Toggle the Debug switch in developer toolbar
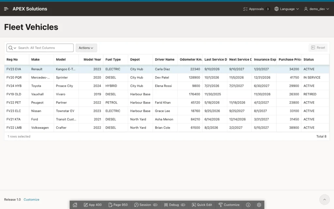Screen dimensions: 334x209 (183, 205)
